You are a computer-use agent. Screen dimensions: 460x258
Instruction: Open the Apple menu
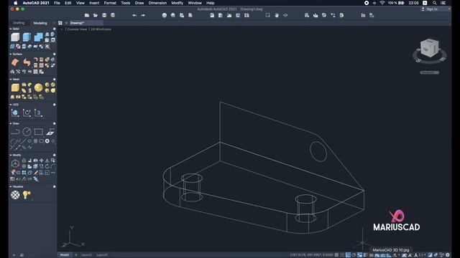(16, 3)
